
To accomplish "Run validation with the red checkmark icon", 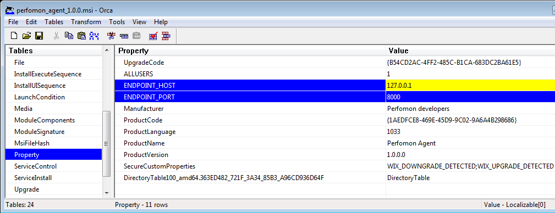I will pyautogui.click(x=153, y=36).
